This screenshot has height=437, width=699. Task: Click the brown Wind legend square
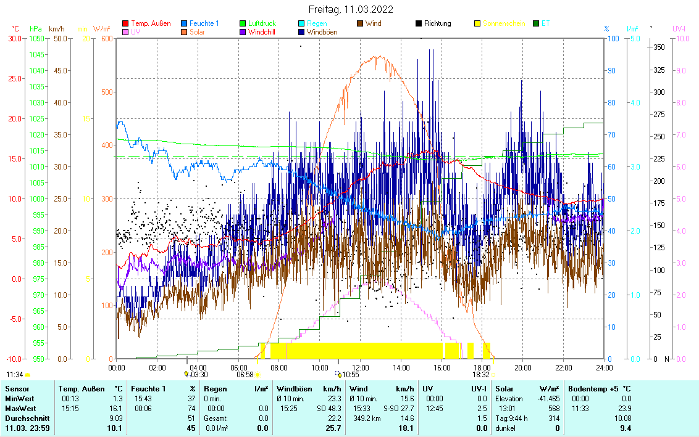[360, 23]
